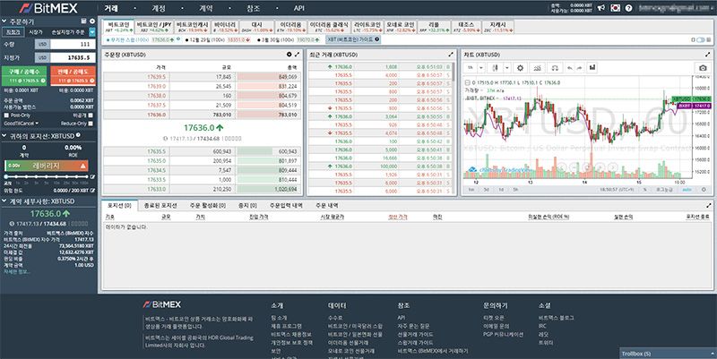This screenshot has width=717, height=359.
Task: Open order book settings gear
Action: pos(289,55)
